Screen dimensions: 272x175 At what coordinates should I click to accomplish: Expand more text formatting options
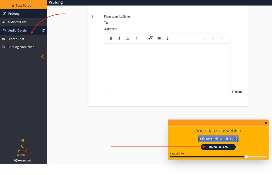pos(136,38)
